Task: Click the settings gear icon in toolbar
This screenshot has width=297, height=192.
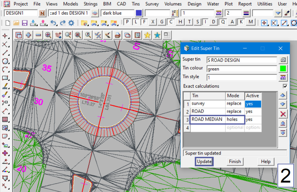Action: 71,23
